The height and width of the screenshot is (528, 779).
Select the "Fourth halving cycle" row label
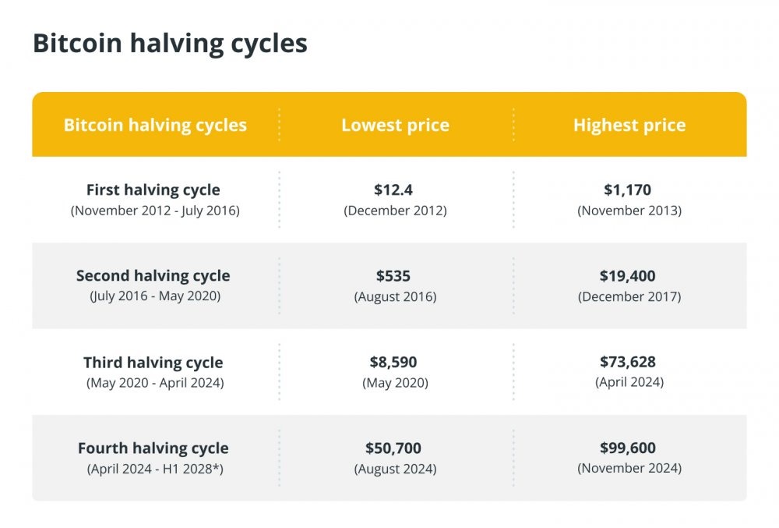153,448
